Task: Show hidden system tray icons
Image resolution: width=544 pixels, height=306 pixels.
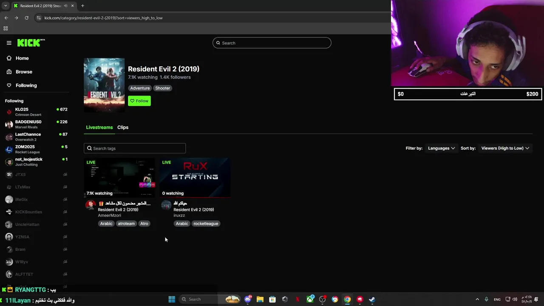Action: 477,299
